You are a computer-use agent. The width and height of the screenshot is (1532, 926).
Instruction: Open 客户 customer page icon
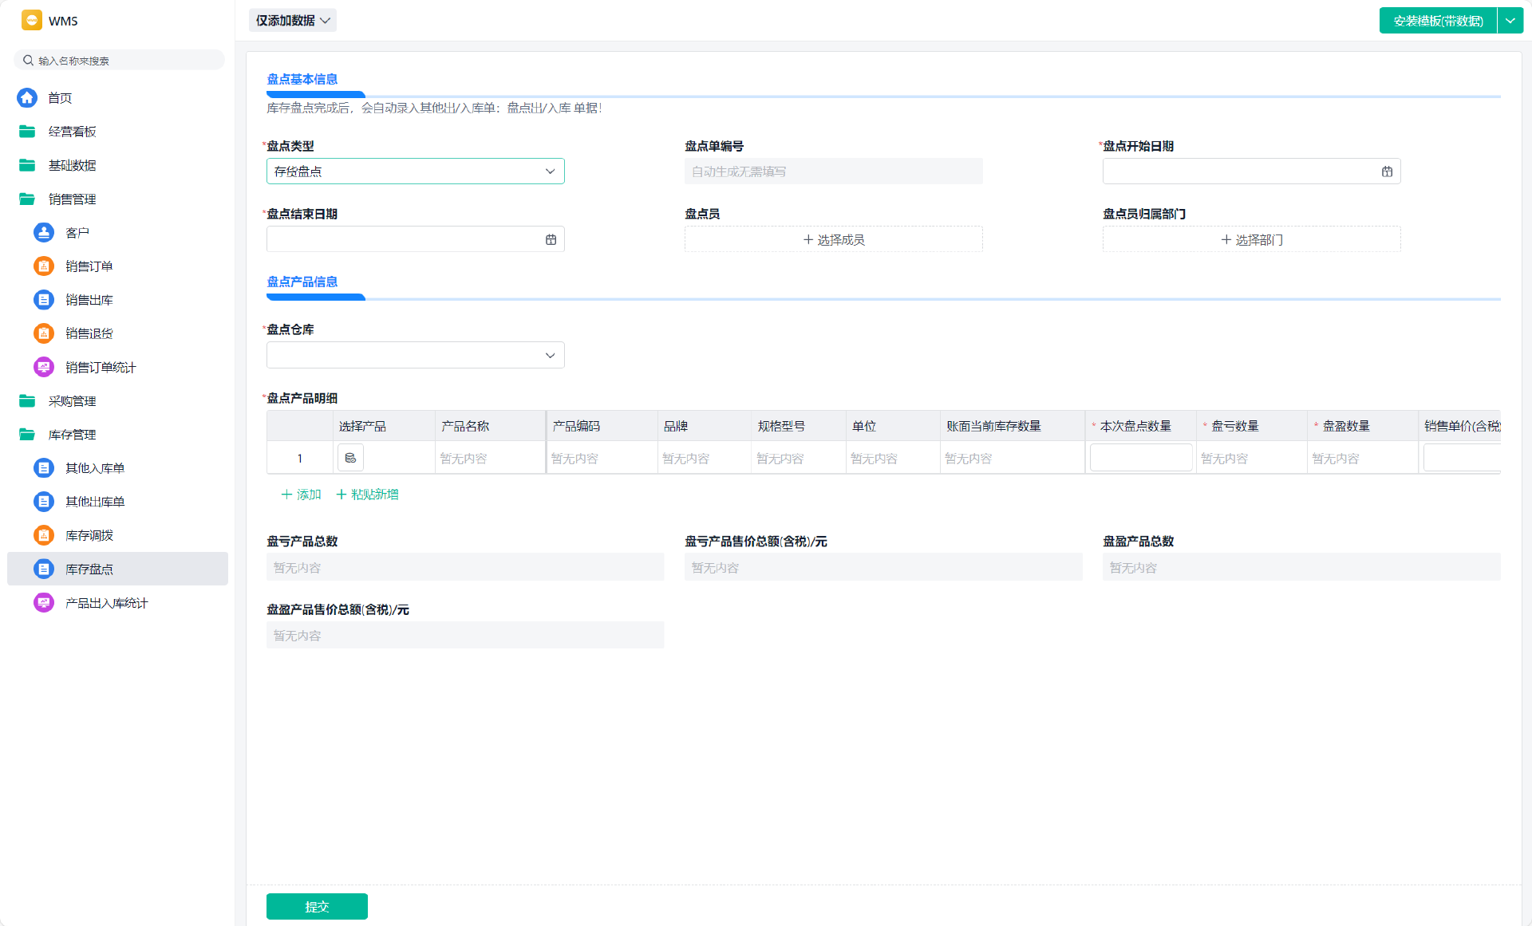(x=44, y=232)
